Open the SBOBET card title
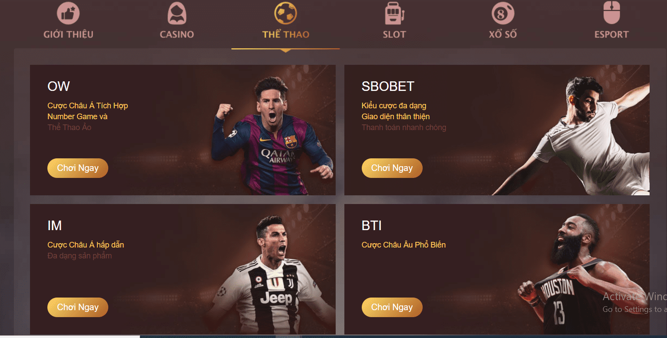 point(388,86)
